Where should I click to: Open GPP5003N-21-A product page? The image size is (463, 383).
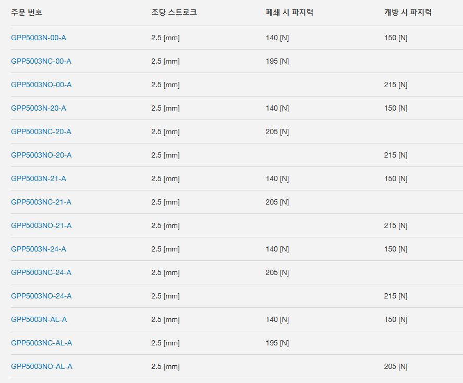39,178
